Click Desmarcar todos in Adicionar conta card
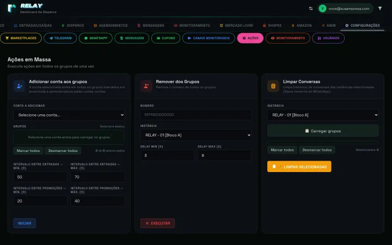The width and height of the screenshot is (392, 245). tap(63, 151)
